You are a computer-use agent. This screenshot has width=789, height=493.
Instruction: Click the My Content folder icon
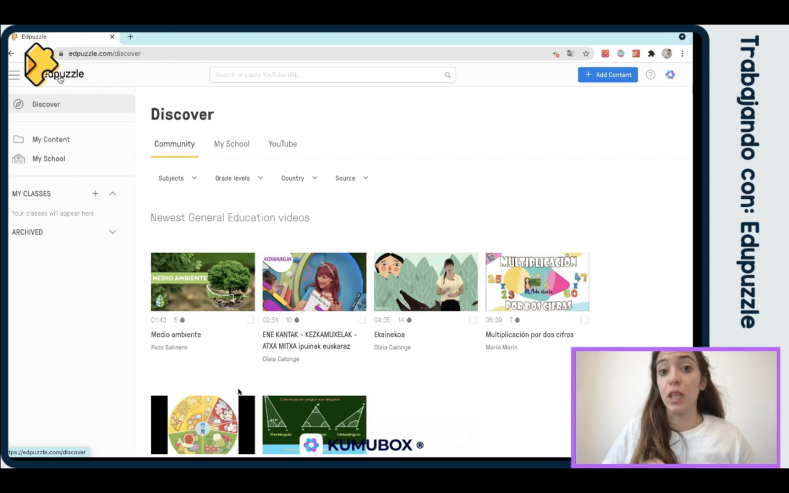[18, 139]
